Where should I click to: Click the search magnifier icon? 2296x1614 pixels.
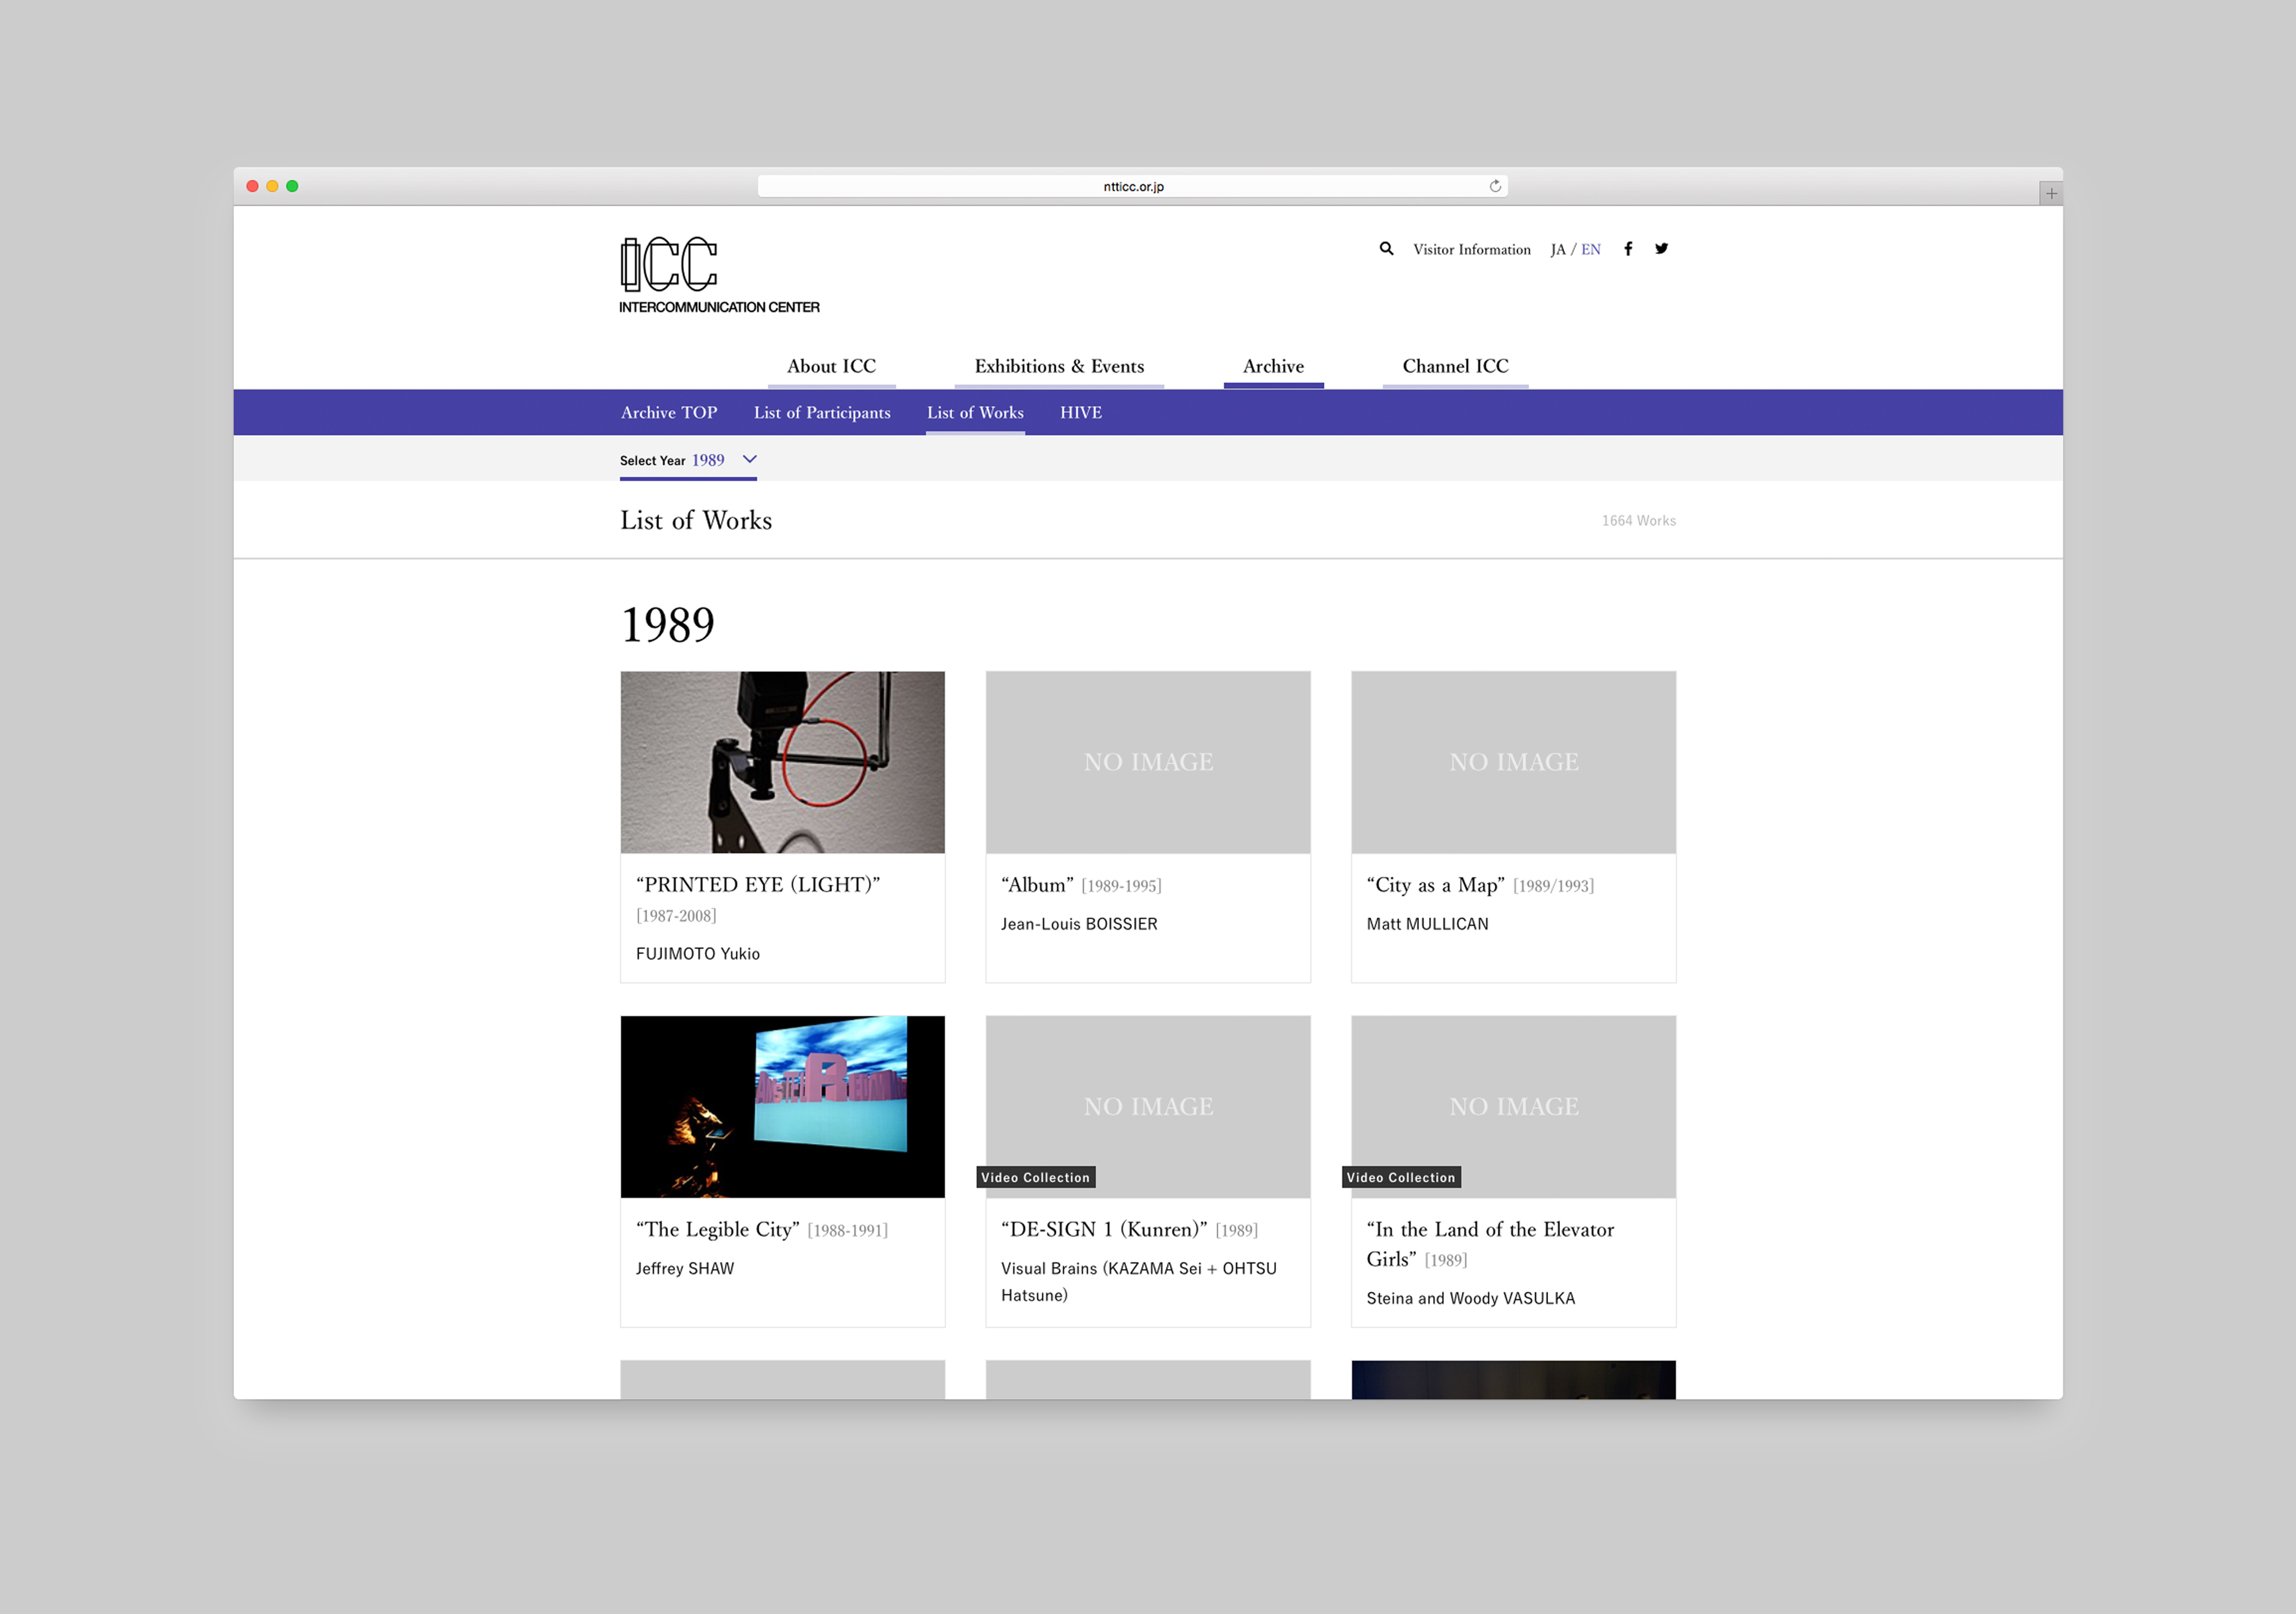click(1386, 249)
